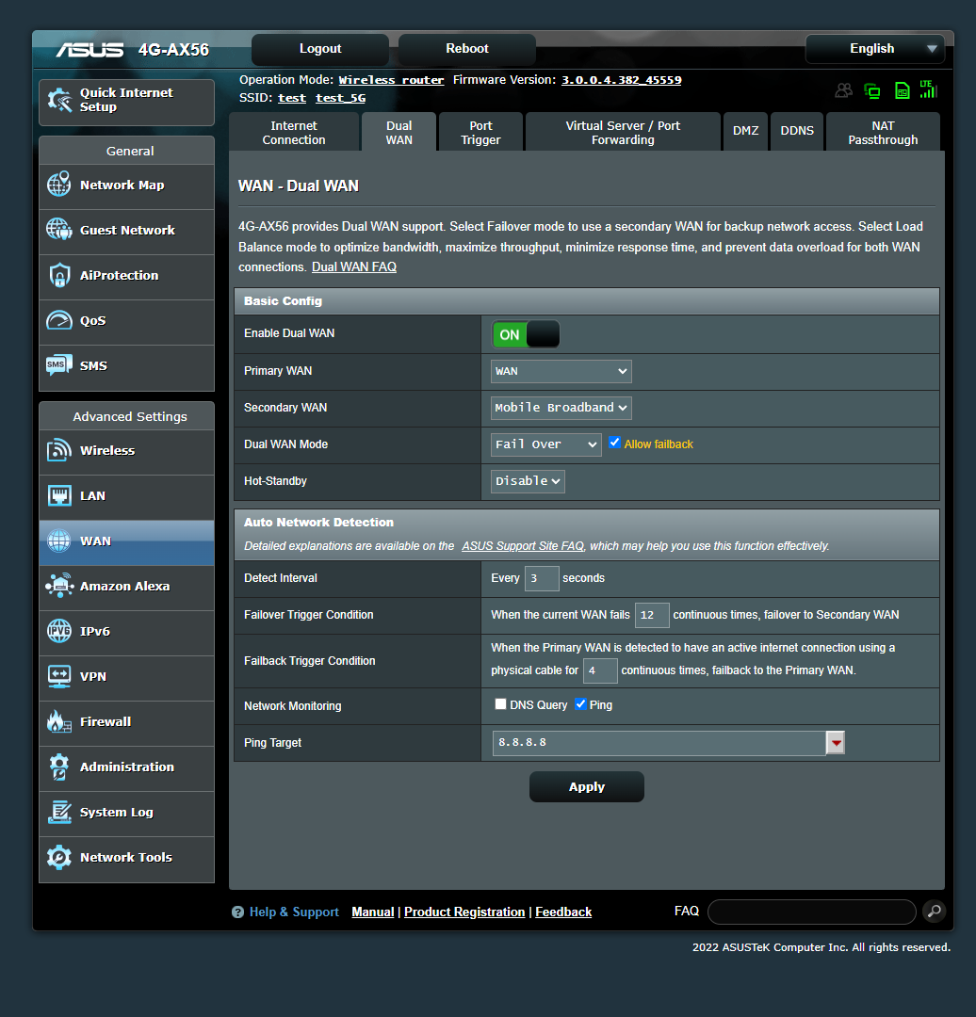The height and width of the screenshot is (1017, 976).
Task: Switch to the Dual WAN tab
Action: point(399,133)
